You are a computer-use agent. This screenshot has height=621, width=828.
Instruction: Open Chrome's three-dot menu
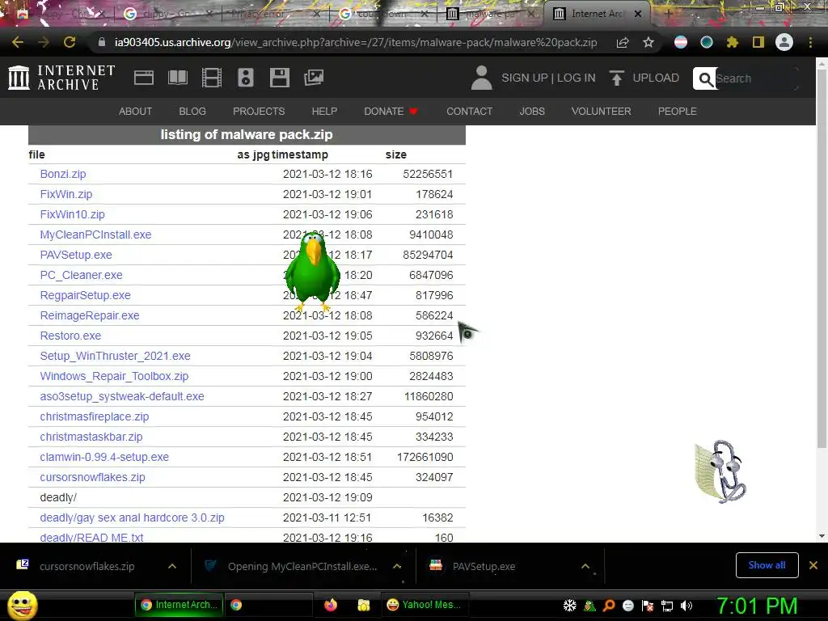(x=810, y=42)
